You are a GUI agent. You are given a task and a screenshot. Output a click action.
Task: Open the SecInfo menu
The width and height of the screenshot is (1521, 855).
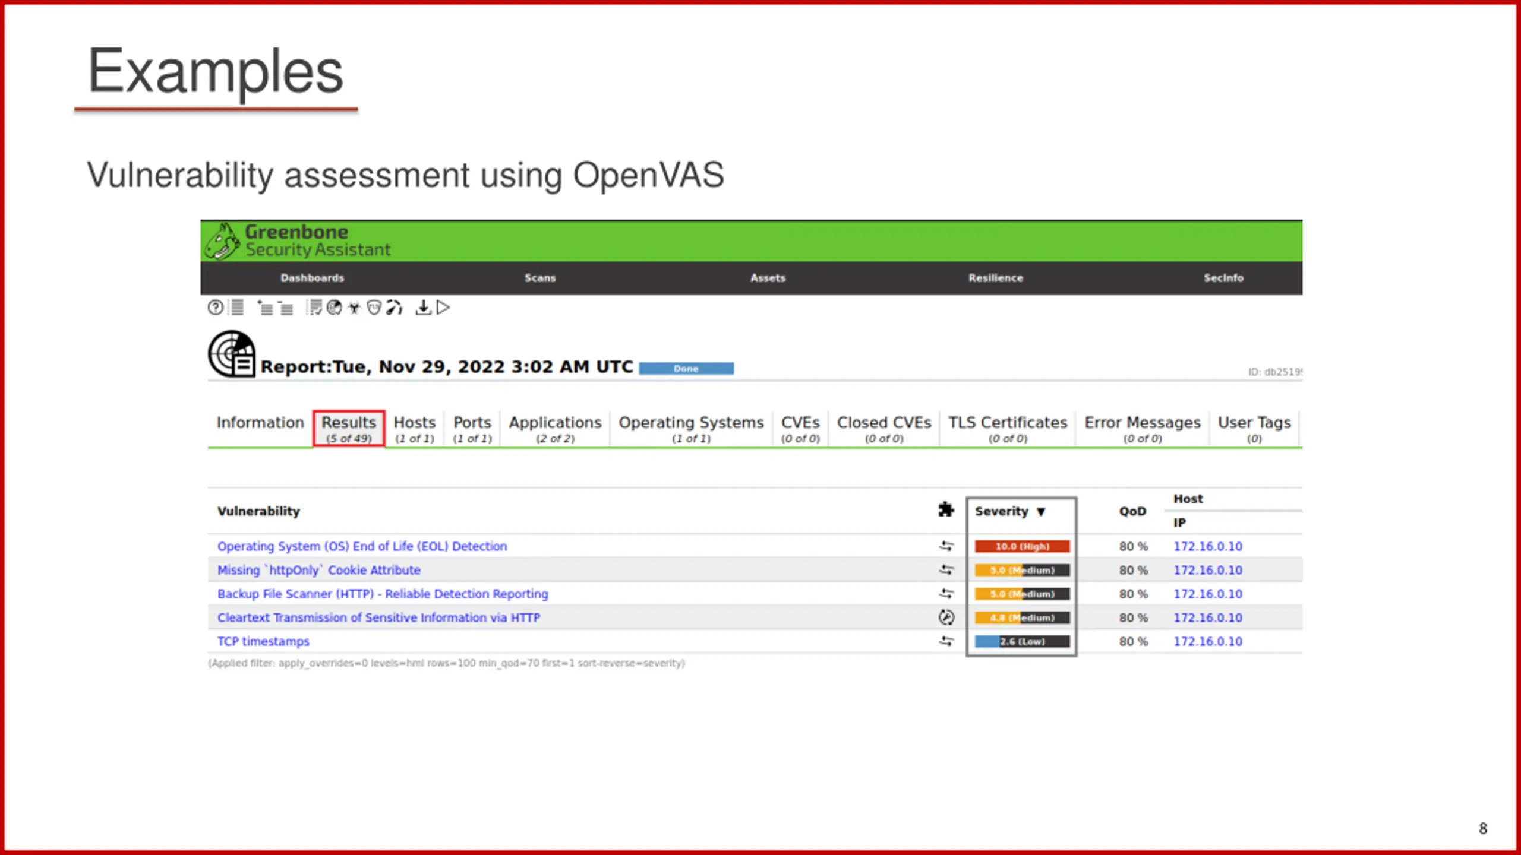point(1223,278)
